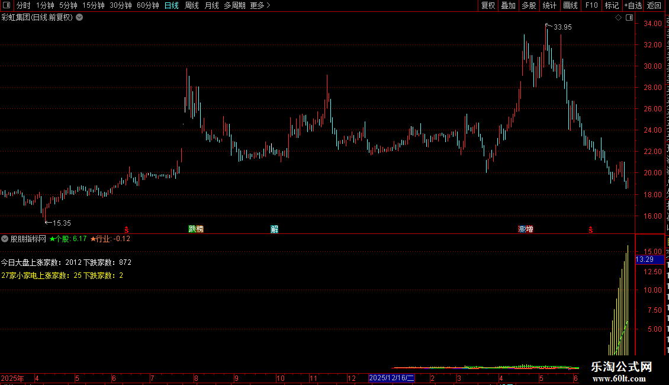Toggle the left panel icon in top bar

[x=7, y=5]
